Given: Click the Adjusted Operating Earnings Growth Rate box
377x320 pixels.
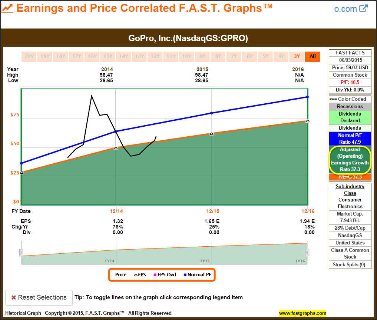Looking at the screenshot, I should [x=350, y=160].
